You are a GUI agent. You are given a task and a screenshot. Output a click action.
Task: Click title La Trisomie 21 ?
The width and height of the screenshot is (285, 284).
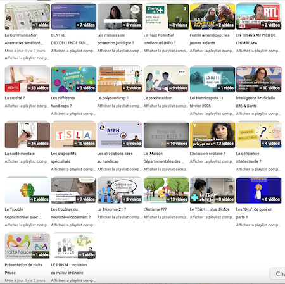(x=111, y=209)
